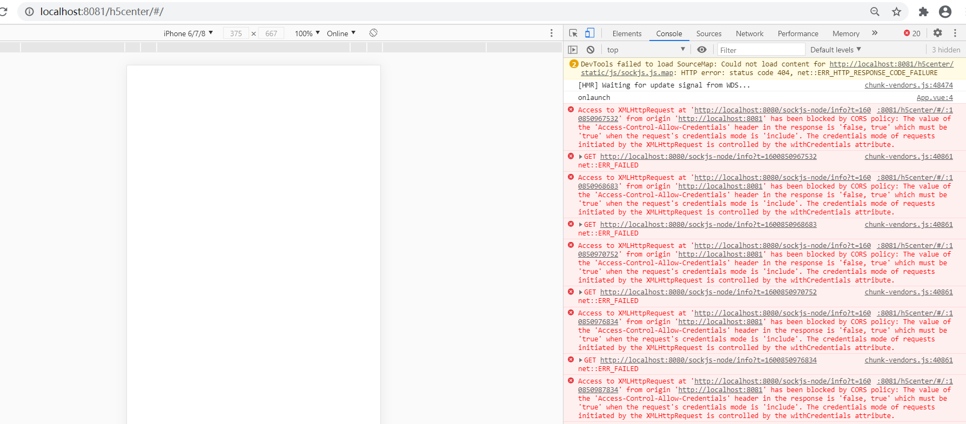Viewport: 966px width, 424px height.
Task: Open the Default levels dropdown
Action: (835, 50)
